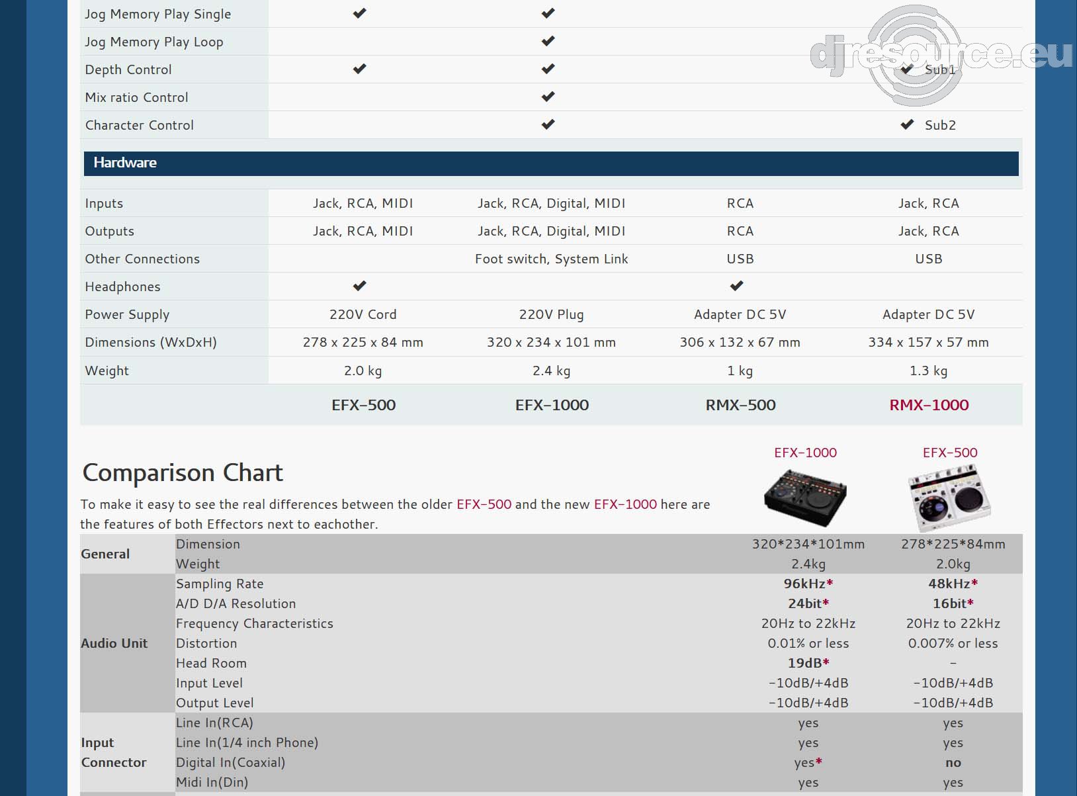Click the Digital In(Coaxial) row label

tap(230, 762)
